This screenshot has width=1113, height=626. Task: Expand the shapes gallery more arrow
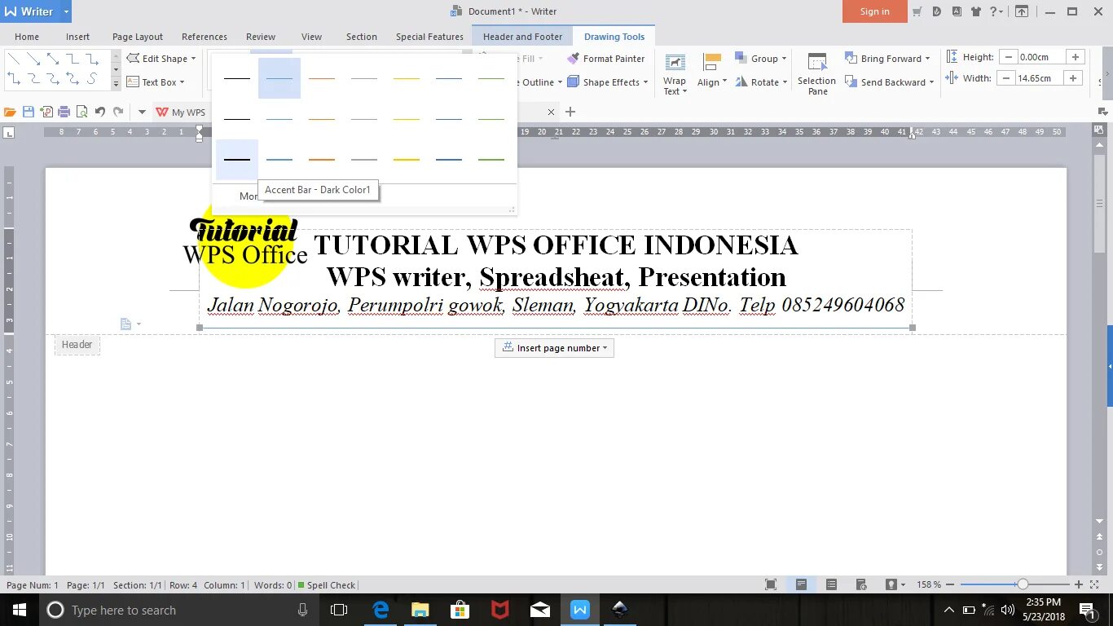pyautogui.click(x=116, y=83)
